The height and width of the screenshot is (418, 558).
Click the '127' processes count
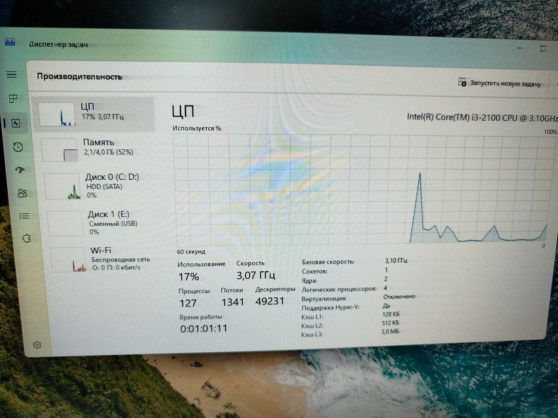188,303
